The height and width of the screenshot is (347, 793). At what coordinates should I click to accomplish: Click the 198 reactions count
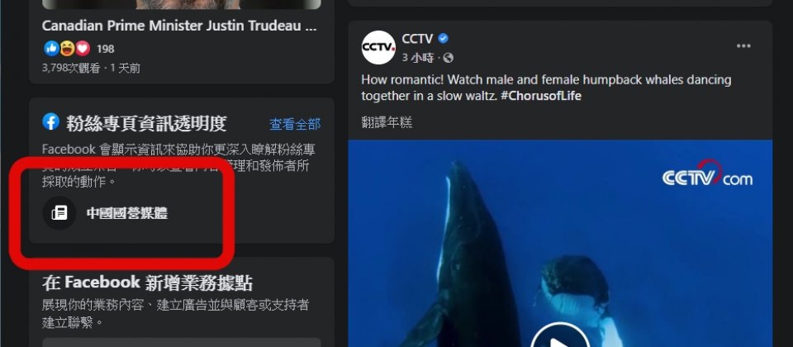click(105, 49)
